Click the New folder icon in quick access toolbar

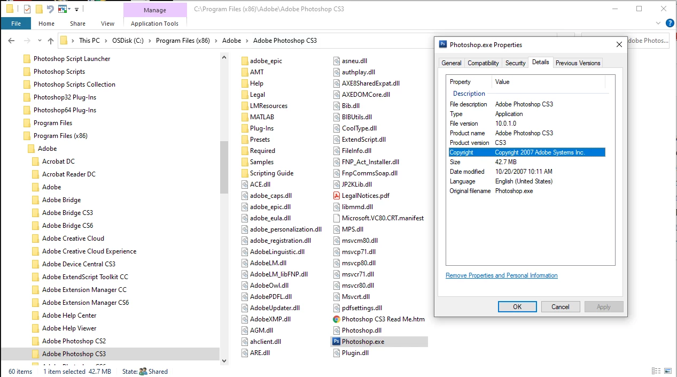[39, 9]
